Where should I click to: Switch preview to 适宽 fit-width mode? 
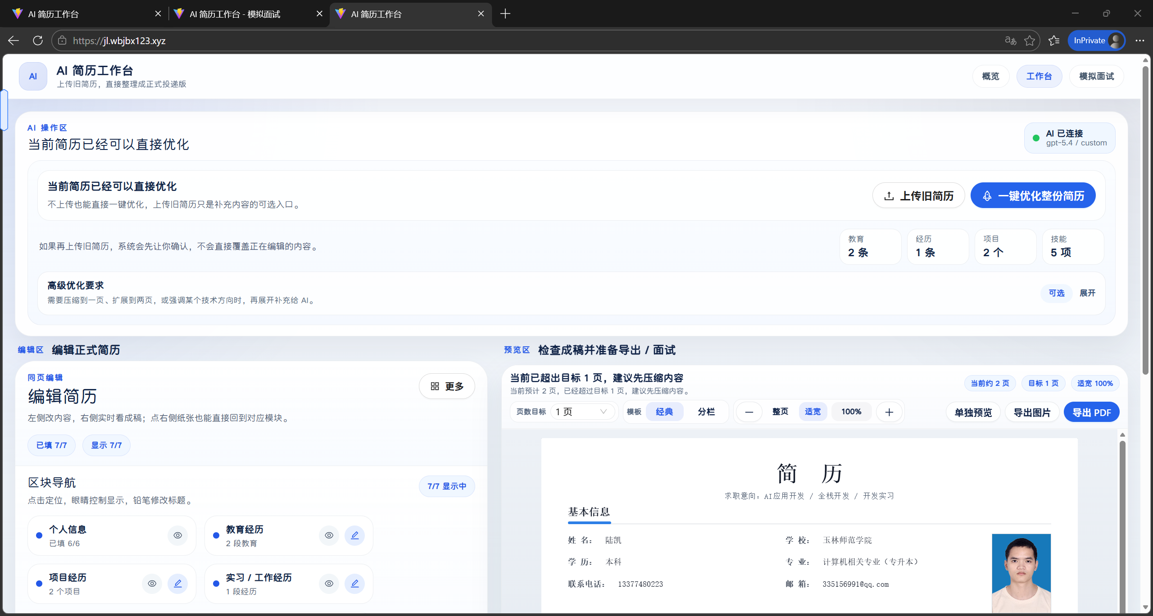tap(812, 412)
